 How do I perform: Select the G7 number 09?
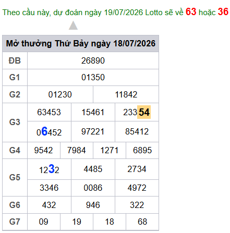43,222
